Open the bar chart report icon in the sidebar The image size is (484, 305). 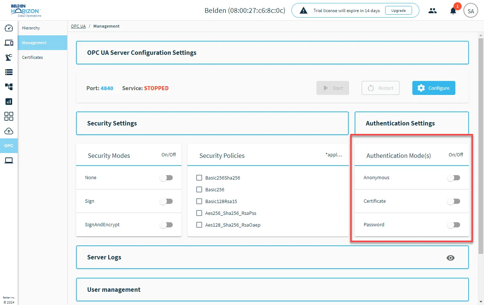click(9, 102)
